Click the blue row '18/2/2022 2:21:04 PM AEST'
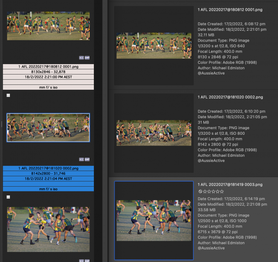Image resolution: width=278 pixels, height=262 pixels. pos(48,178)
